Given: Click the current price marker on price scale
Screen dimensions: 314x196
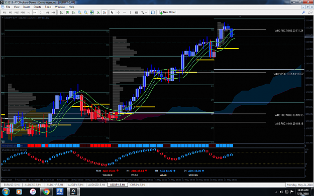Looking at the screenshot, I should 308,37.
